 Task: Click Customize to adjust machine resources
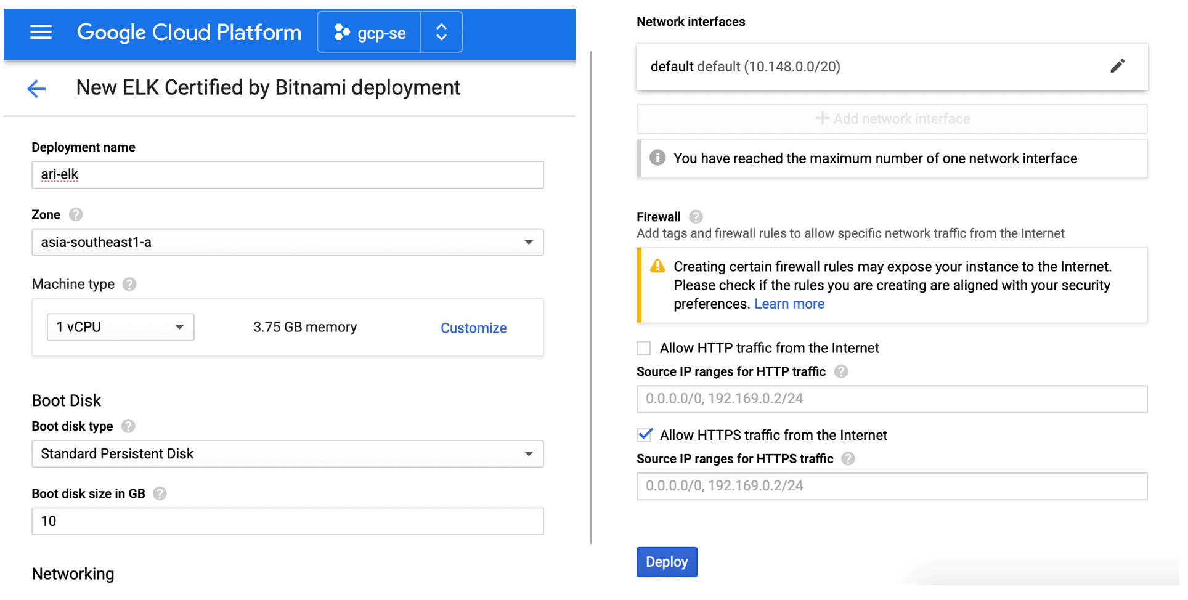coord(473,327)
